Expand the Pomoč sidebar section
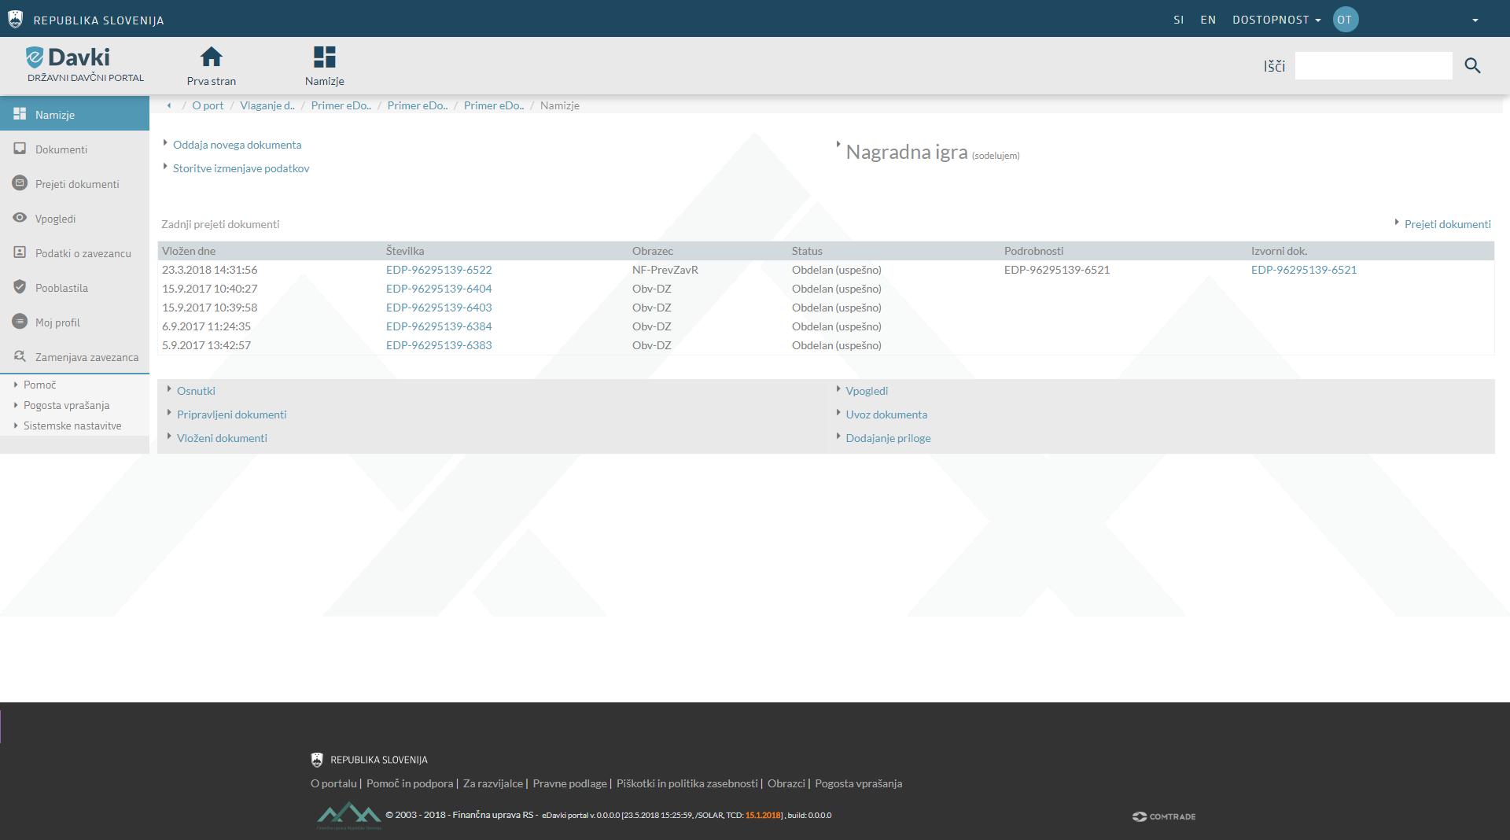 pos(39,385)
